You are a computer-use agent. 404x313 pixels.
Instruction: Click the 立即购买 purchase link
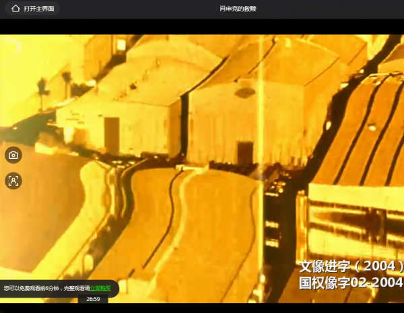point(100,288)
